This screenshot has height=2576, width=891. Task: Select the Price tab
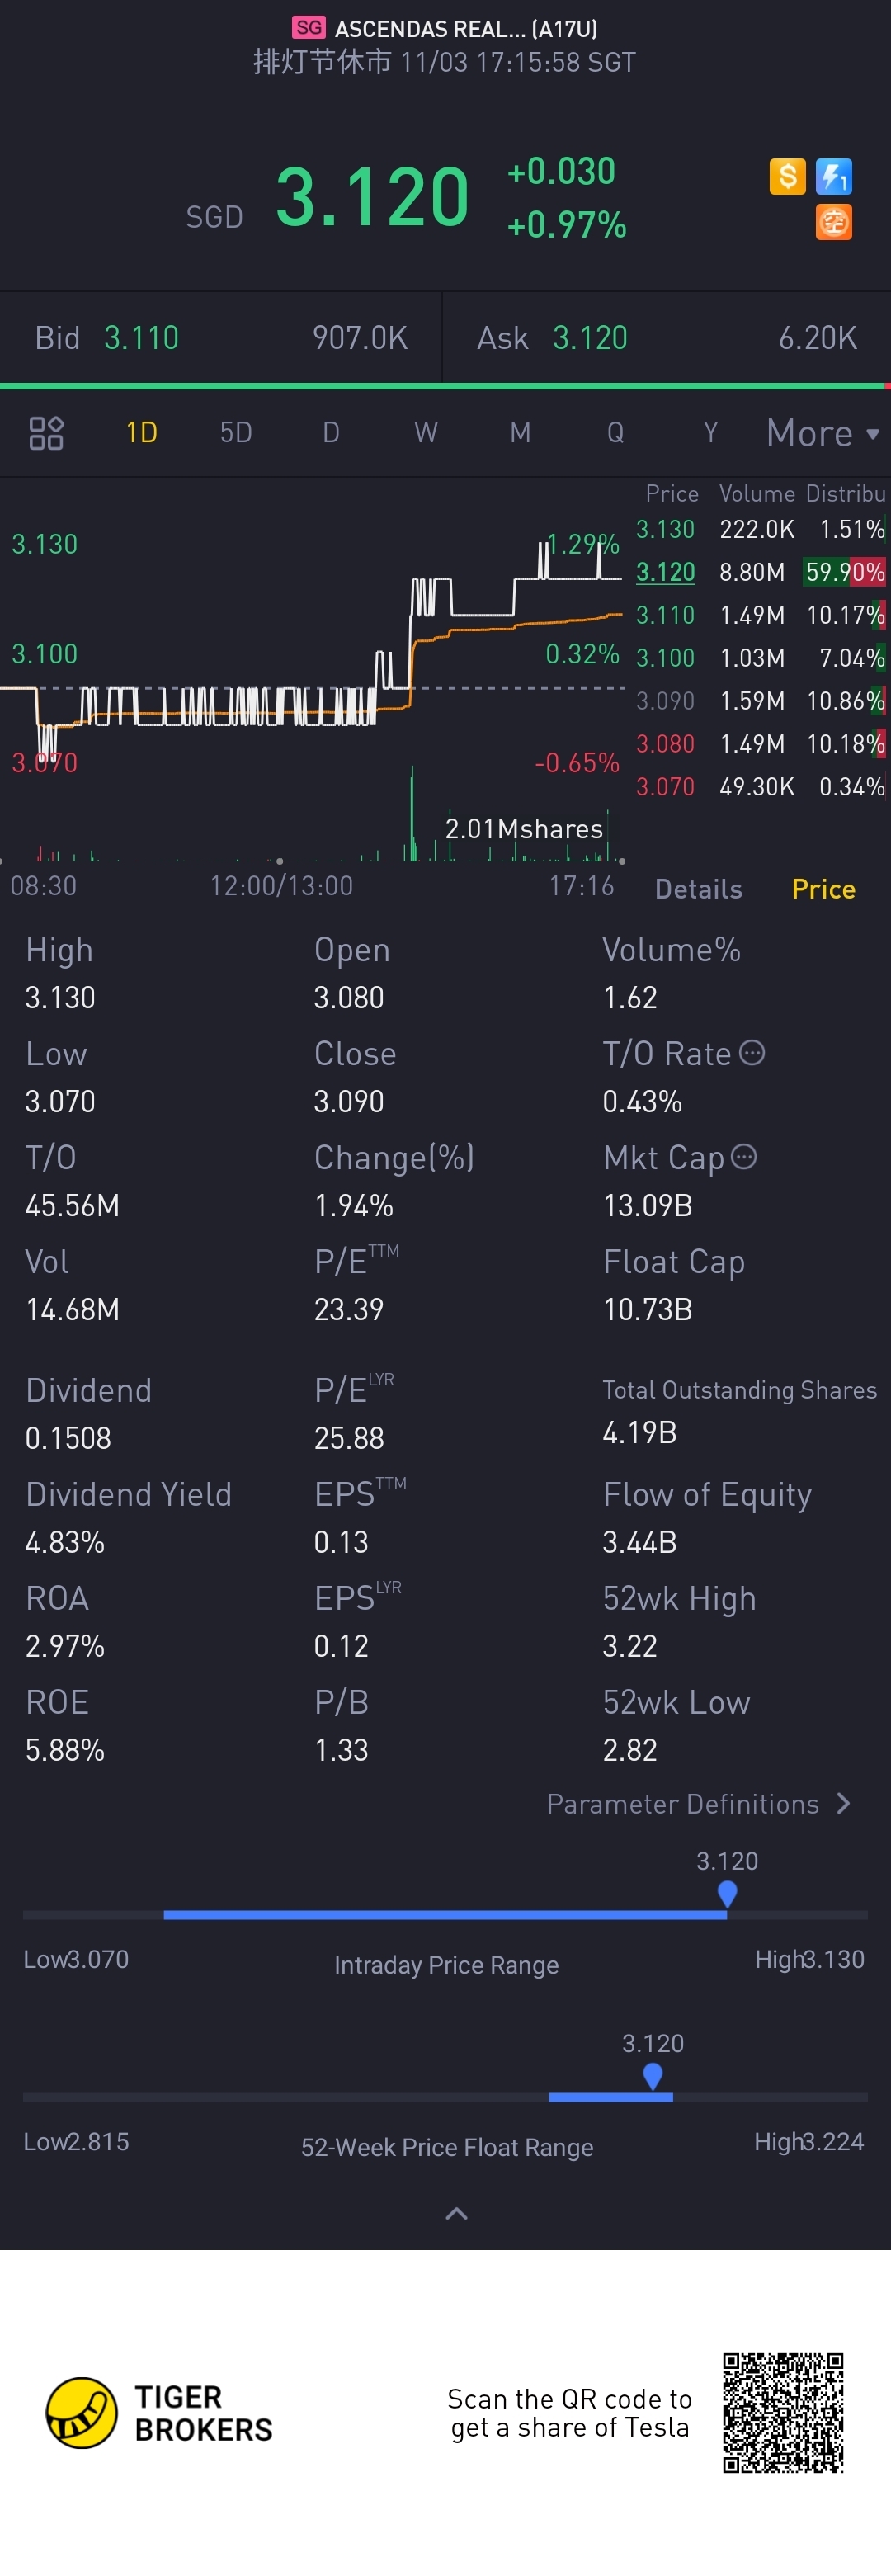(823, 889)
